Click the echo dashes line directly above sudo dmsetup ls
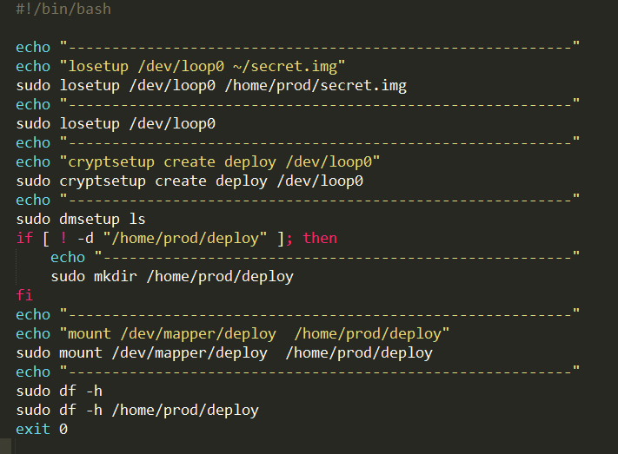 coord(298,200)
